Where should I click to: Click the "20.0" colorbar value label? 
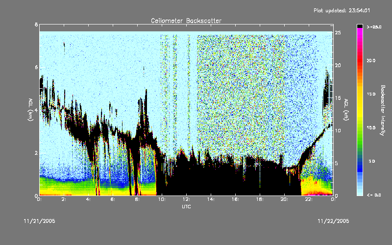371,60
